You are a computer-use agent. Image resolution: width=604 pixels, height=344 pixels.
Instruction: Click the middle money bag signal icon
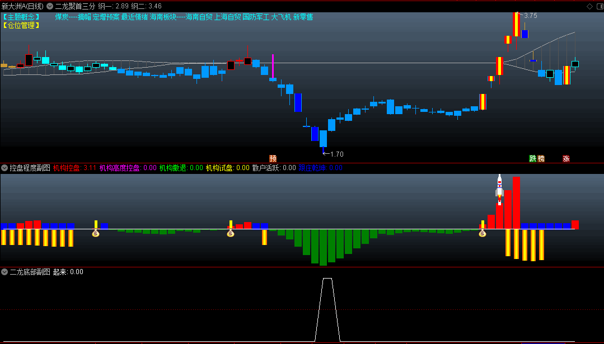tap(231, 233)
